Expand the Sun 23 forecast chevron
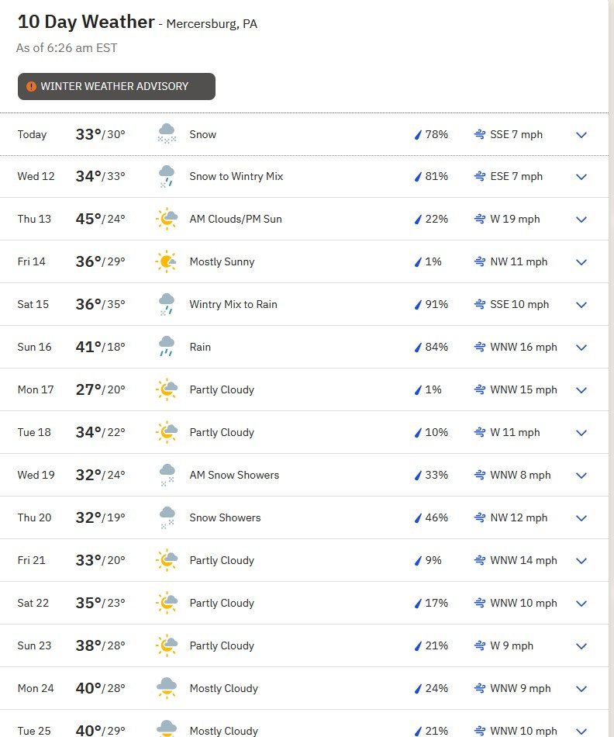Screen dimensions: 614x737 tap(581, 645)
